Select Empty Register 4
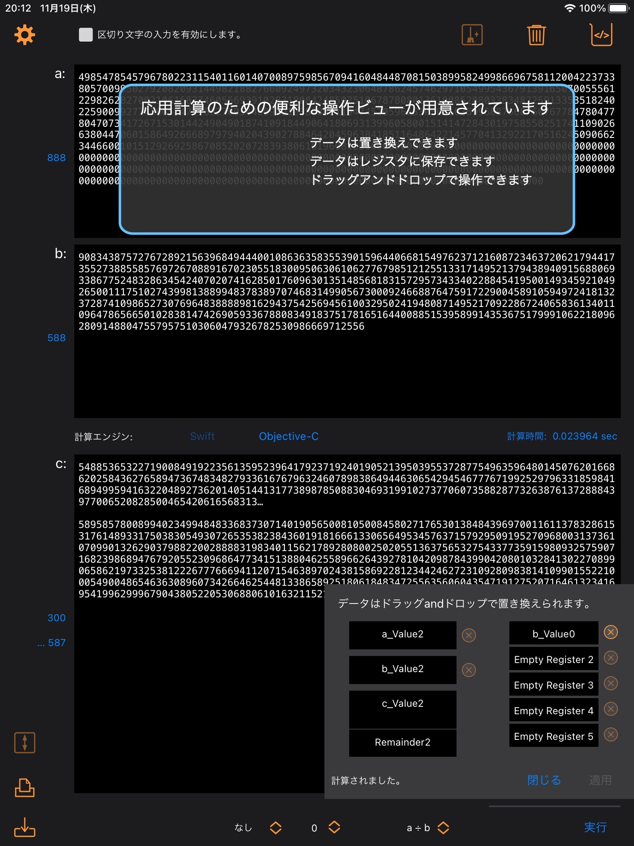 [x=554, y=710]
